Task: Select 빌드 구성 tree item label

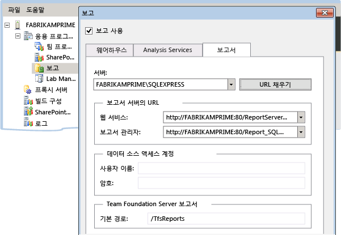Action: pos(48,101)
